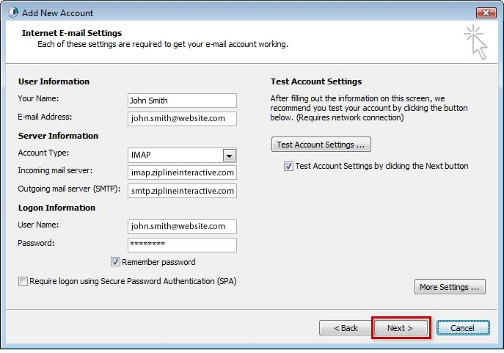Viewport: 504px width, 353px height.
Task: Go to the Next step
Action: [400, 327]
